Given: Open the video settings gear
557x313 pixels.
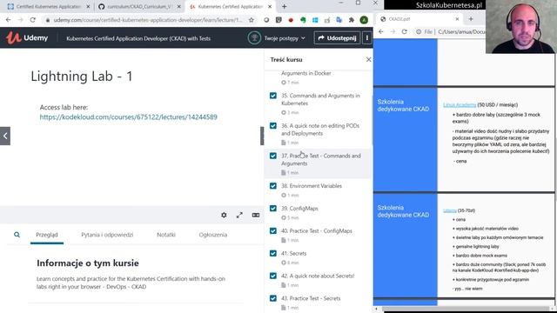Looking at the screenshot, I should [x=224, y=215].
